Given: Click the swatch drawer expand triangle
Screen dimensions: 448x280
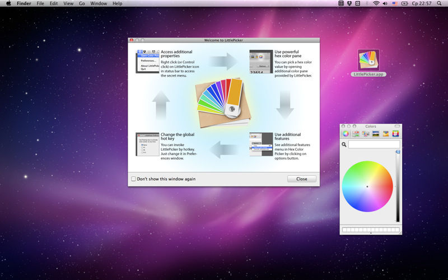Looking at the screenshot, I should 371,233.
